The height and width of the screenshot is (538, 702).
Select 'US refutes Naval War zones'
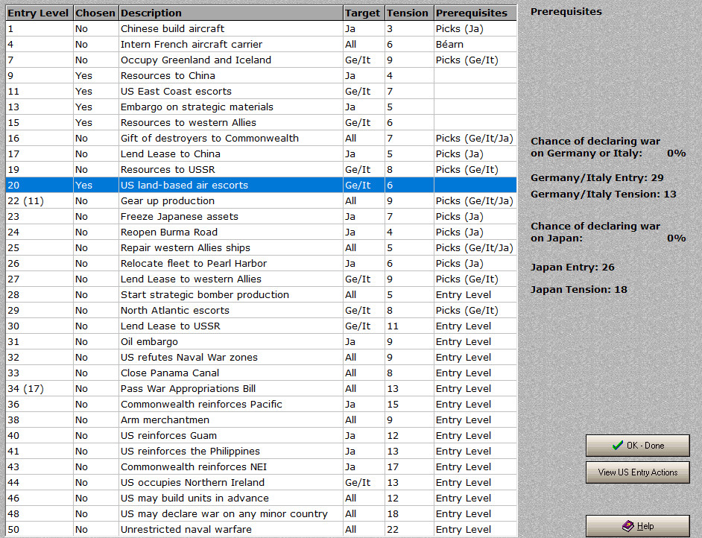(x=261, y=358)
